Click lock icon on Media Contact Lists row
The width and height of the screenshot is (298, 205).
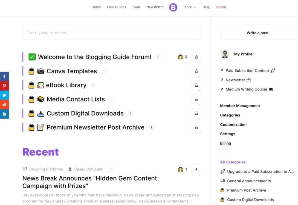(196, 99)
